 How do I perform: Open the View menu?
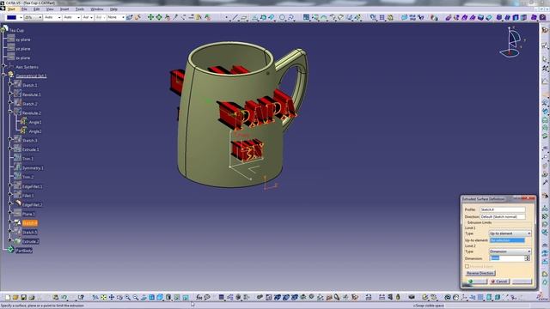pyautogui.click(x=50, y=9)
